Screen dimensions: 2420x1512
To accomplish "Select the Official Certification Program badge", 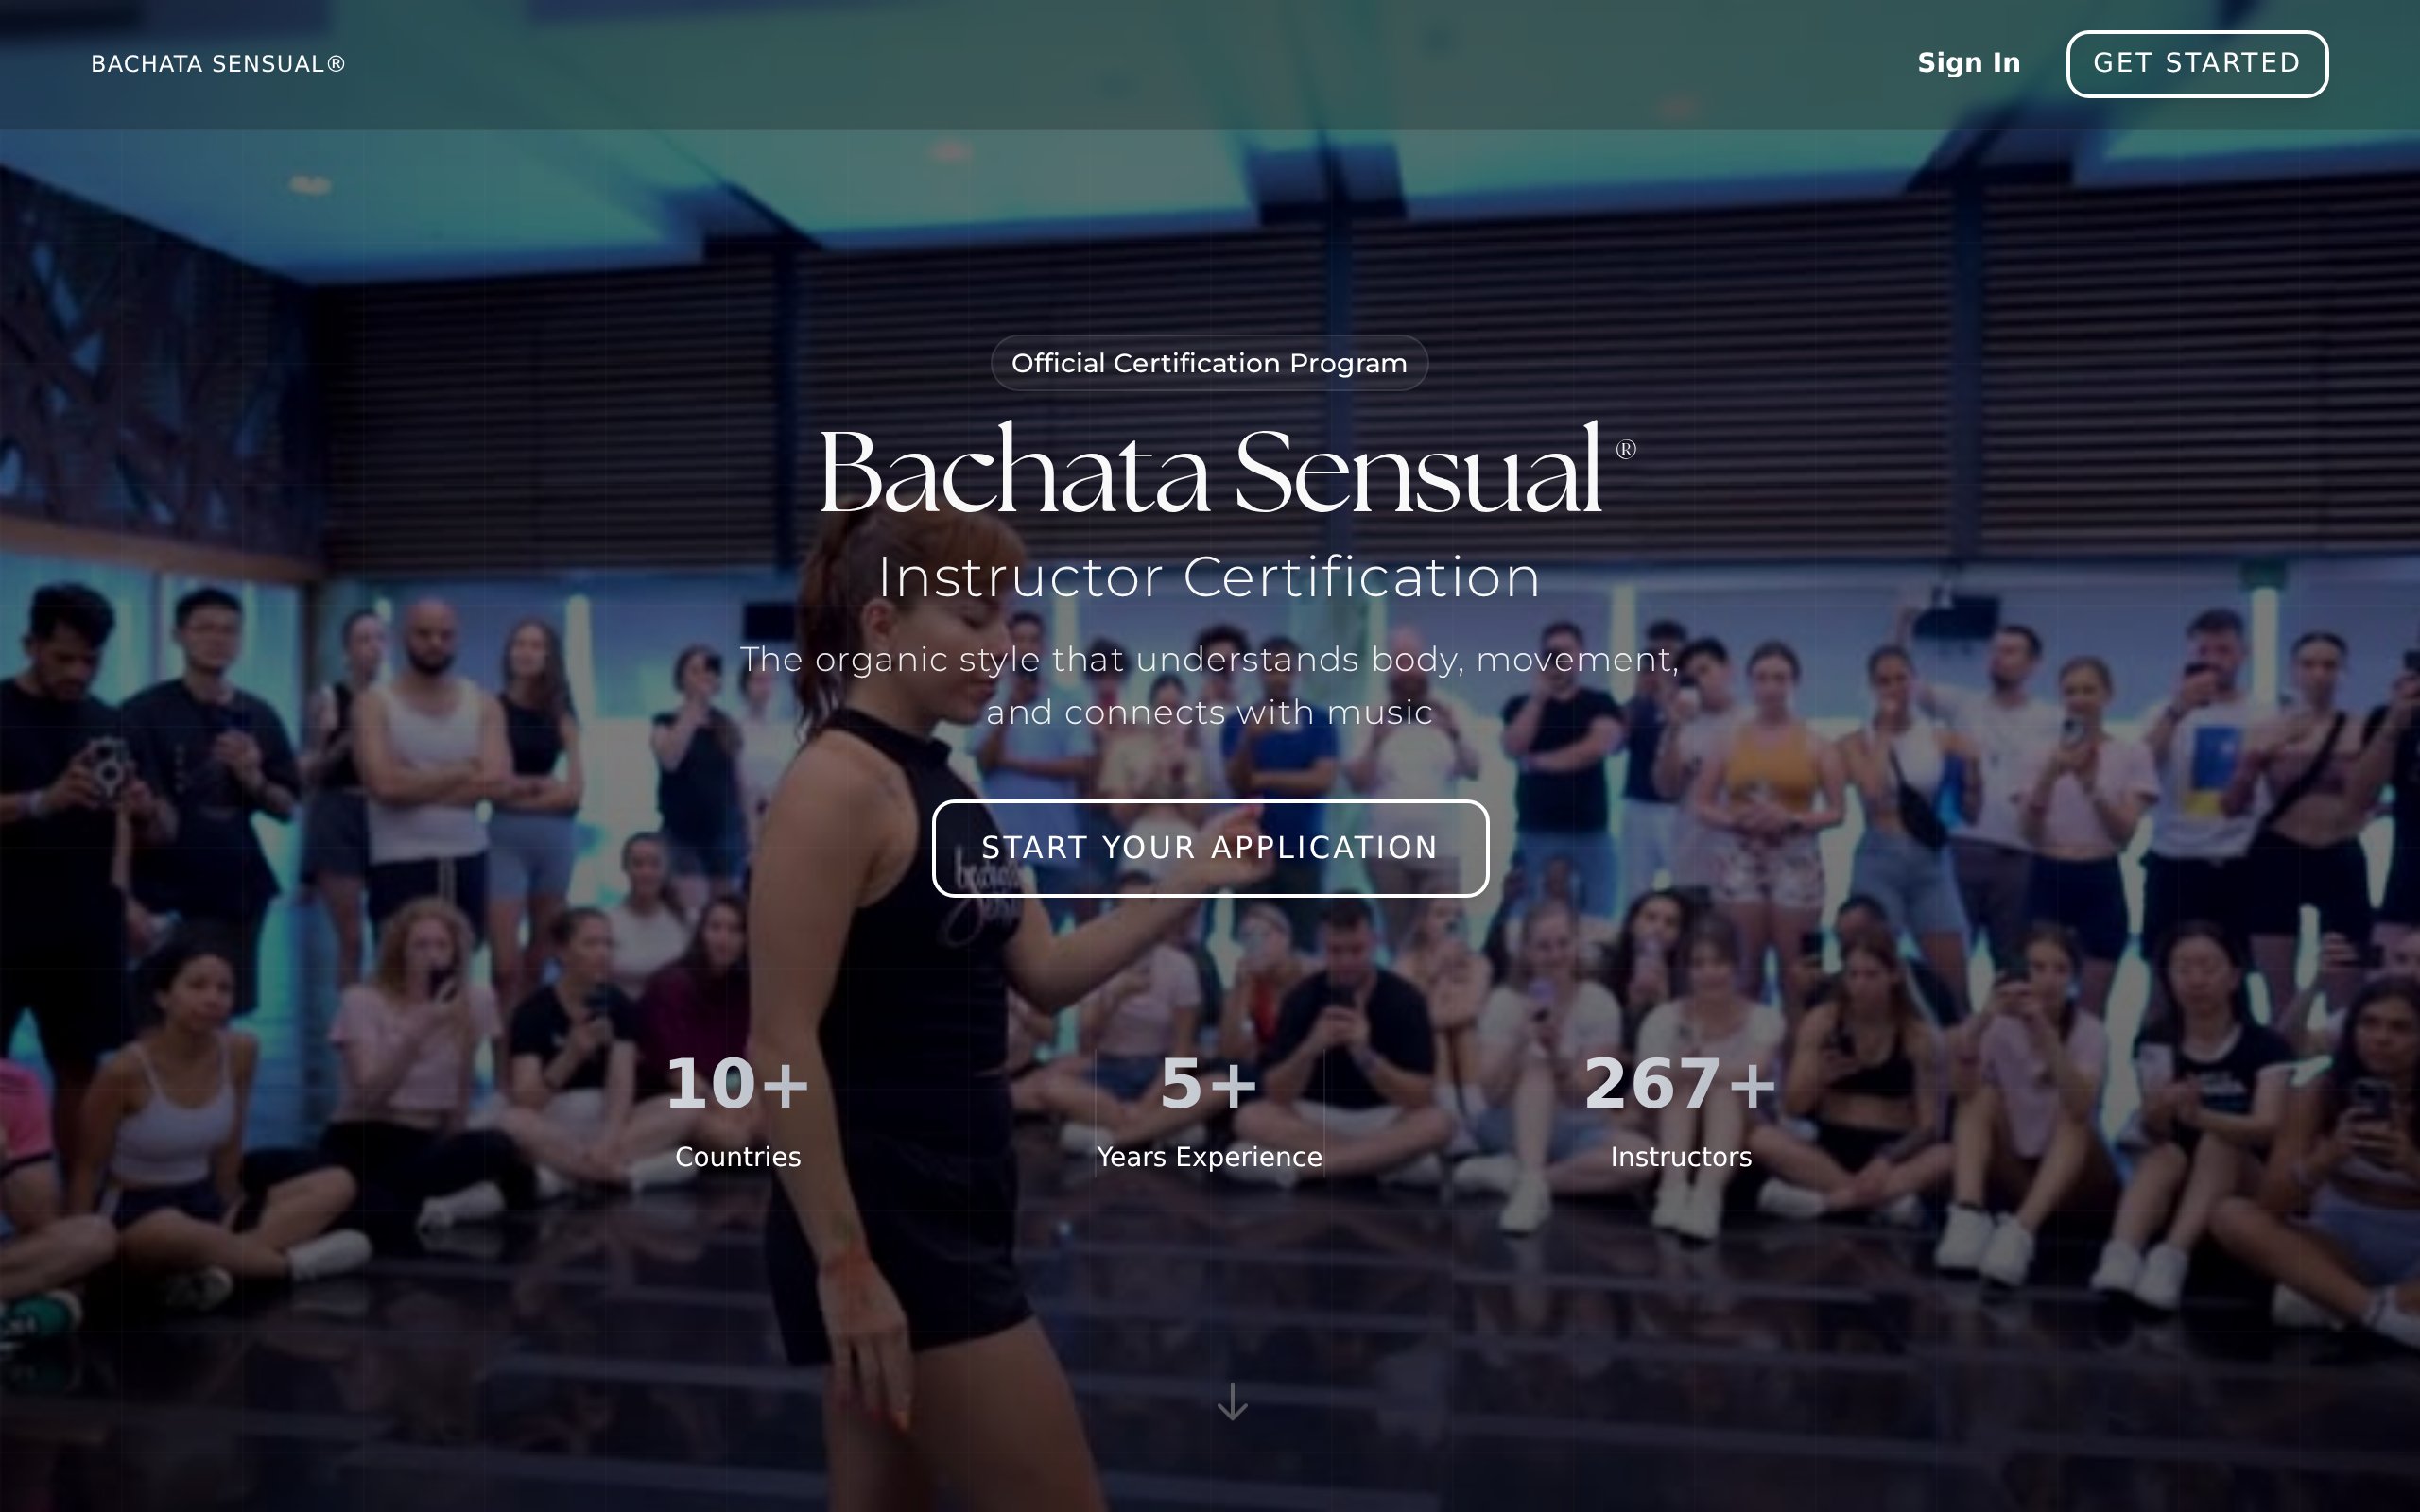I will click(1209, 363).
